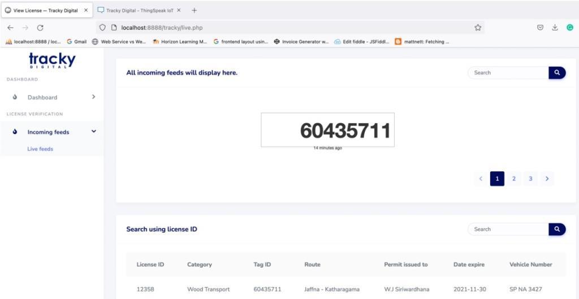Open frontend layout usin... bookmark

241,42
